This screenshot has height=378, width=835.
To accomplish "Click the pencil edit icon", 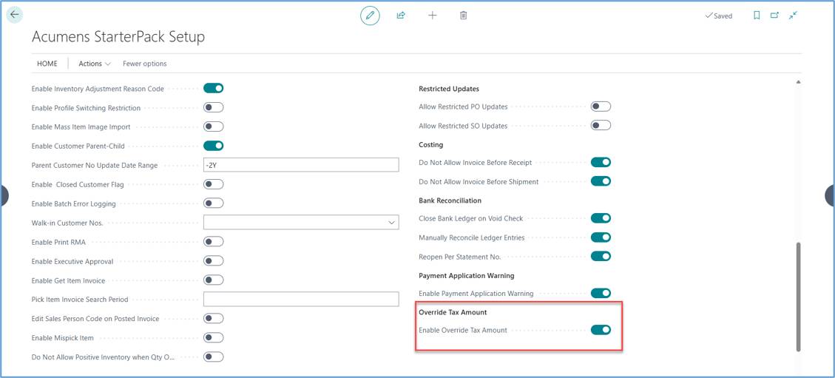I will pyautogui.click(x=370, y=16).
